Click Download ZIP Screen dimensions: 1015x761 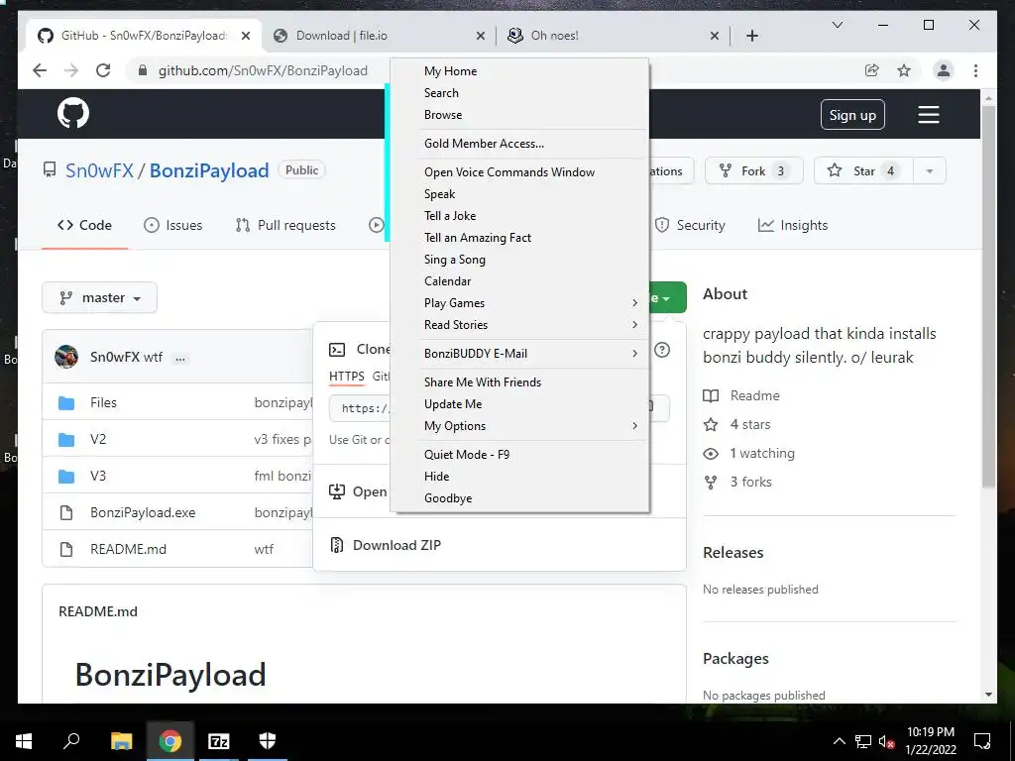point(396,545)
